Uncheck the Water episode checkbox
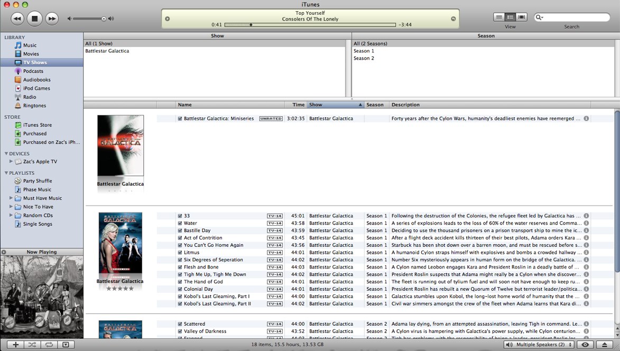 pos(180,223)
